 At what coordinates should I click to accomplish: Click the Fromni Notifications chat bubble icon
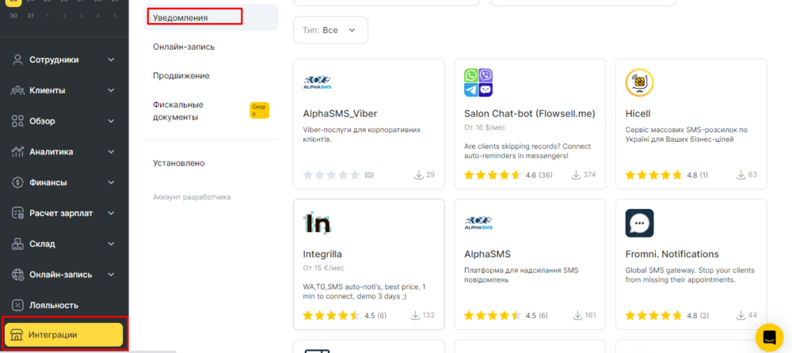pyautogui.click(x=639, y=223)
